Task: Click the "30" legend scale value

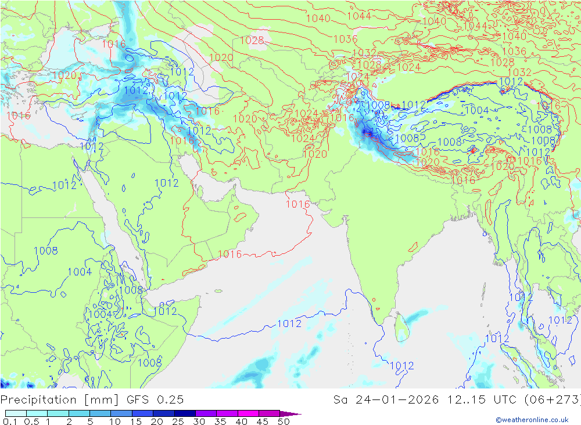Action: click(199, 422)
